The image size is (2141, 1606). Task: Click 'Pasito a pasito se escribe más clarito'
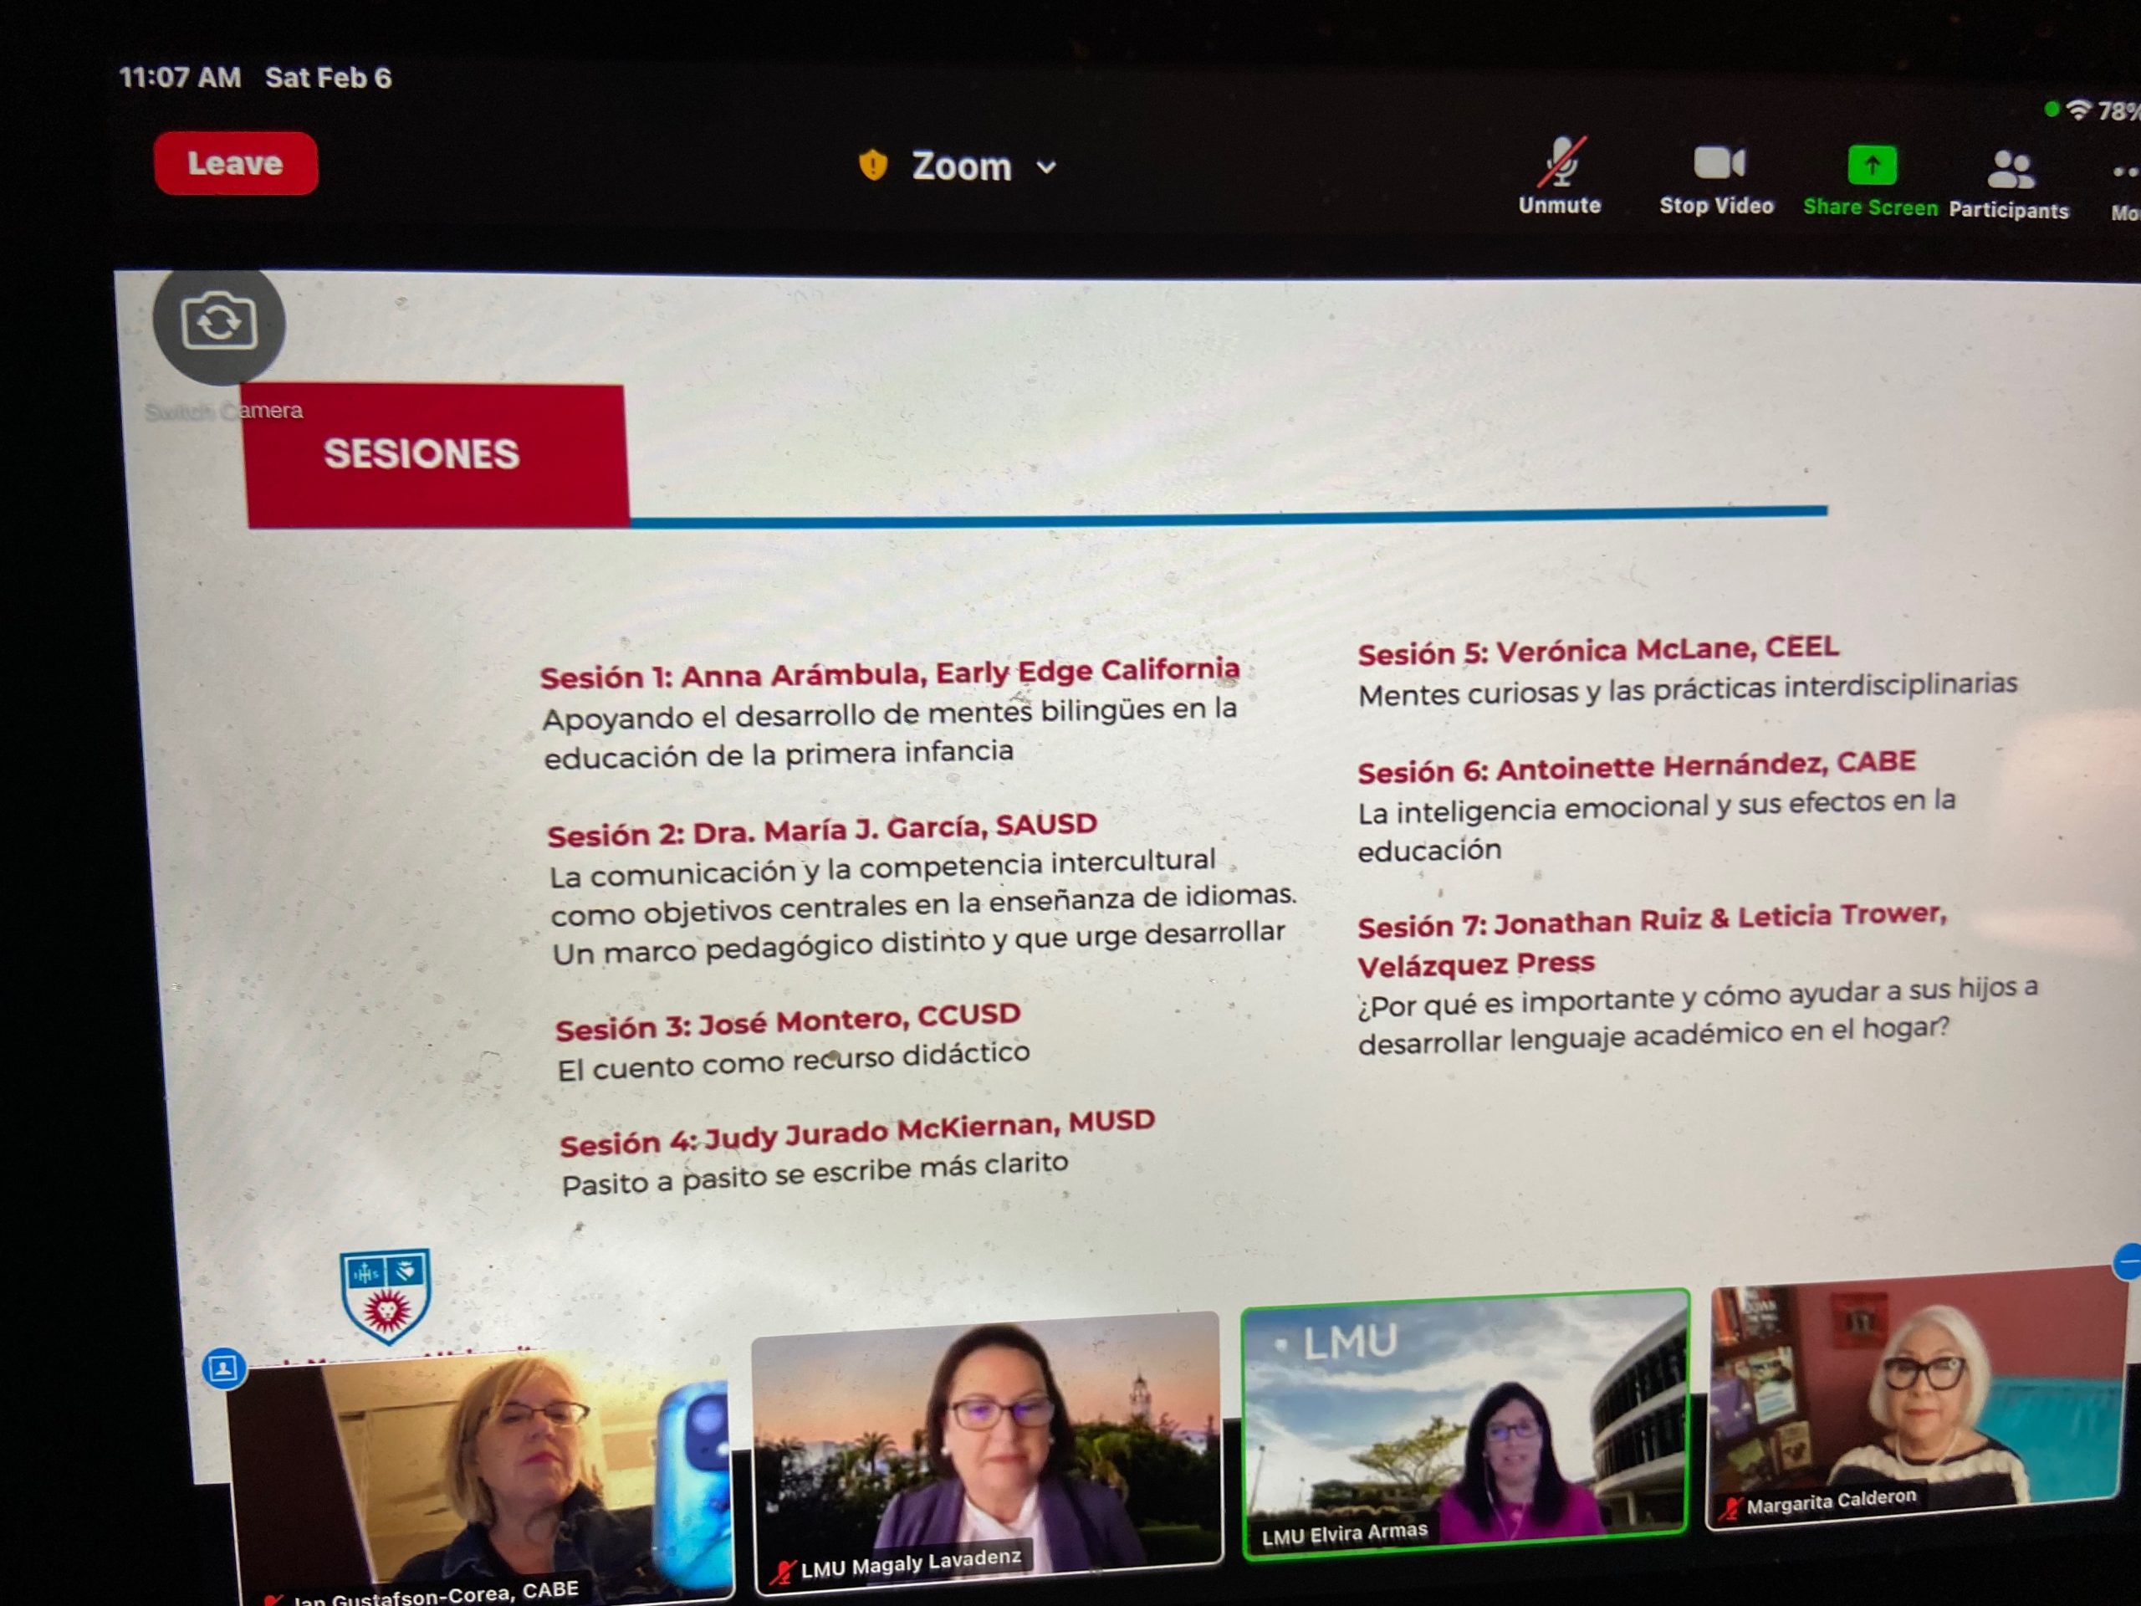click(815, 1174)
